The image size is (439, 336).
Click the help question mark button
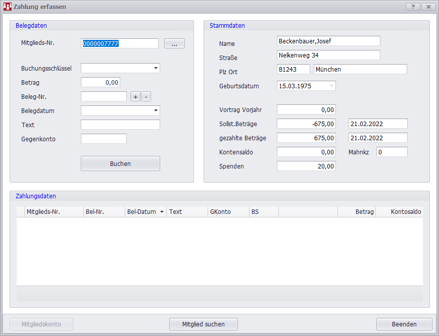pos(413,7)
